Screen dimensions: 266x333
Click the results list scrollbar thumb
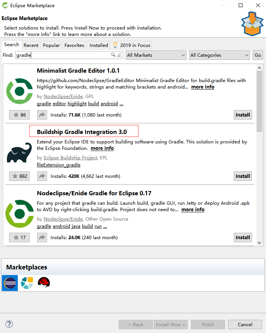tap(259, 101)
